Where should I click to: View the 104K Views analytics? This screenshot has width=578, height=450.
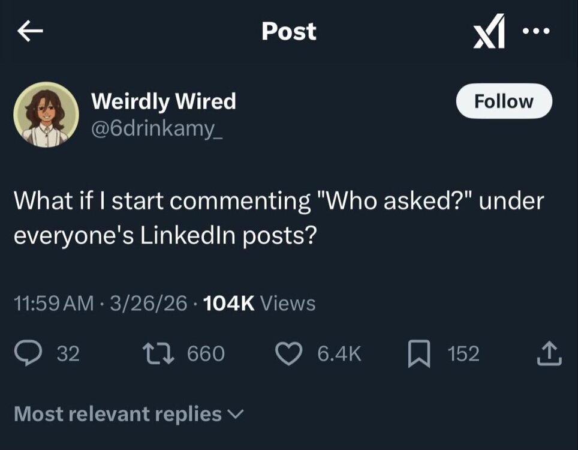click(x=260, y=304)
